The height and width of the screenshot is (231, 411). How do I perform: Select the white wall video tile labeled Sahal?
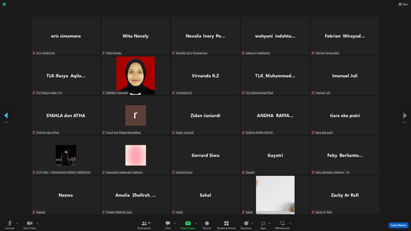click(275, 195)
